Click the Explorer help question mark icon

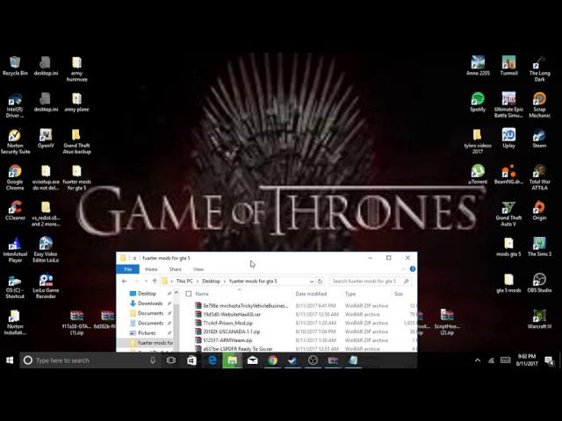click(x=413, y=269)
